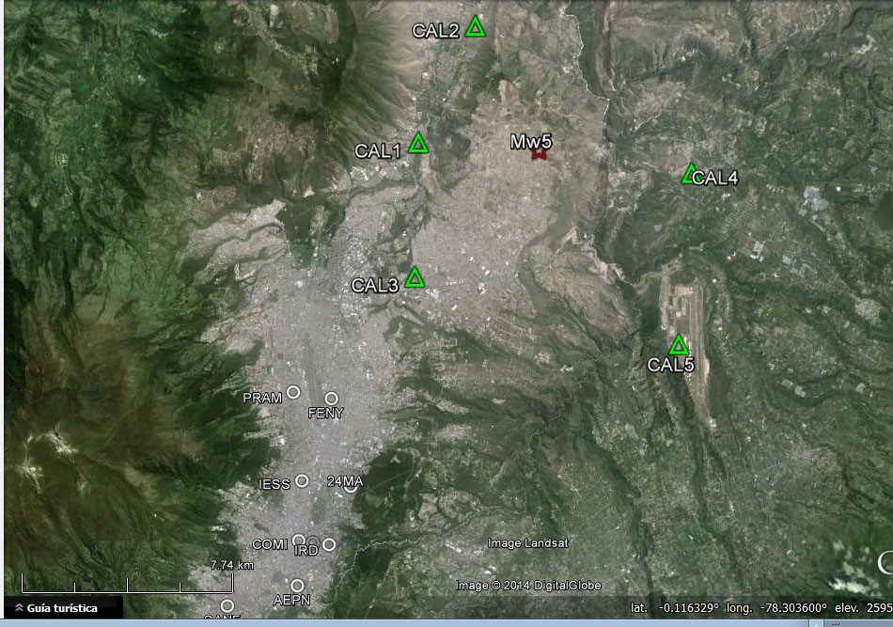This screenshot has height=627, width=893.
Task: Select the "24MA" station label
Action: click(345, 482)
